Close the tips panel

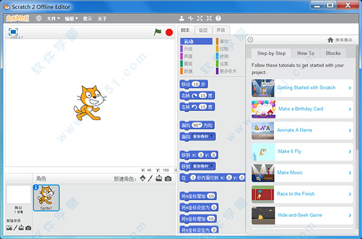pos(250,40)
